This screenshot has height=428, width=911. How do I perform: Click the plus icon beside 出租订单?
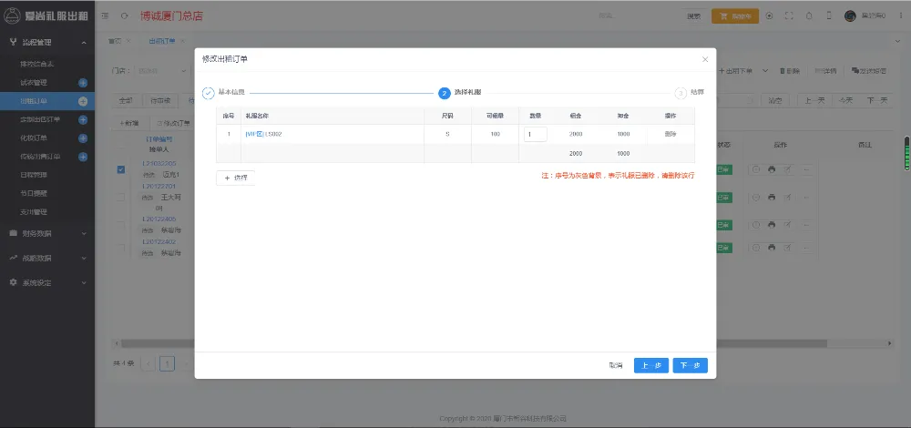[83, 101]
